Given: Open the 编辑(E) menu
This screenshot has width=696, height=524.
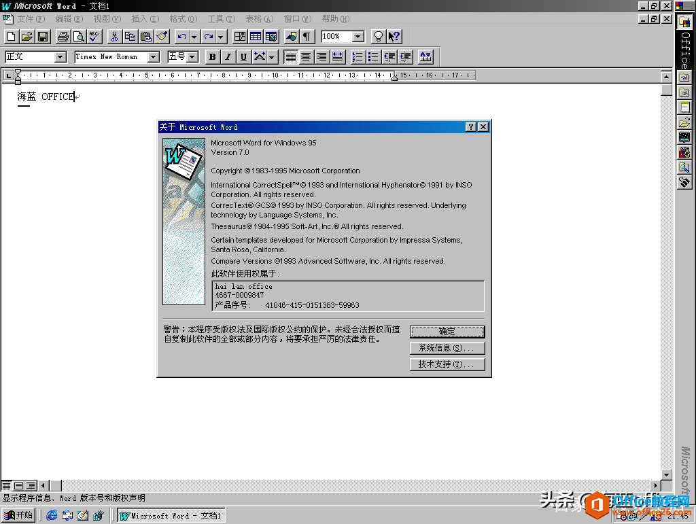Looking at the screenshot, I should point(69,19).
